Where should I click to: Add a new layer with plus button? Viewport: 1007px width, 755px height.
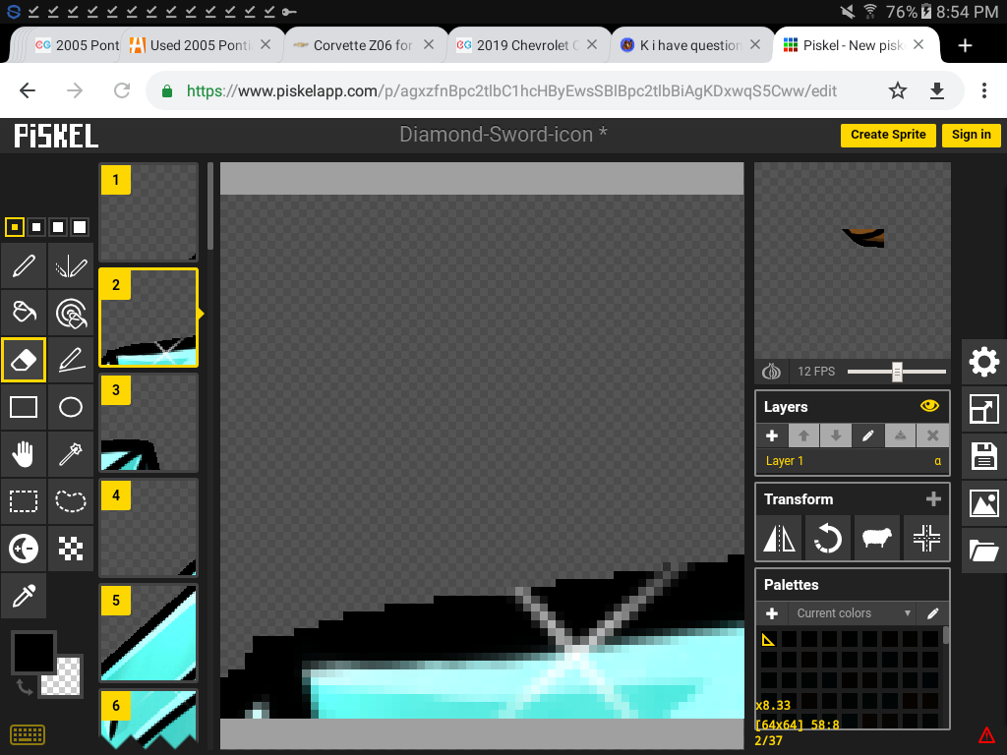[772, 436]
